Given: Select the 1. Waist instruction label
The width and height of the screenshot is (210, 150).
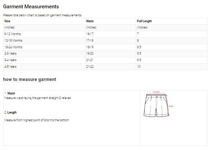Looking at the screenshot, I should tap(10, 93).
